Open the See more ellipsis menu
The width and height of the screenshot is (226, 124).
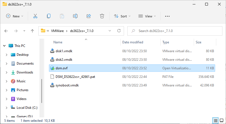(x=167, y=16)
